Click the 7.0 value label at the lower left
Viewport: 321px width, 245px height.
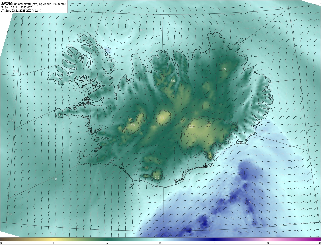[9, 214]
